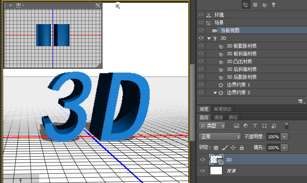307x183 pixels.
Task: Switch to the 通道 tab
Action: tap(218, 117)
